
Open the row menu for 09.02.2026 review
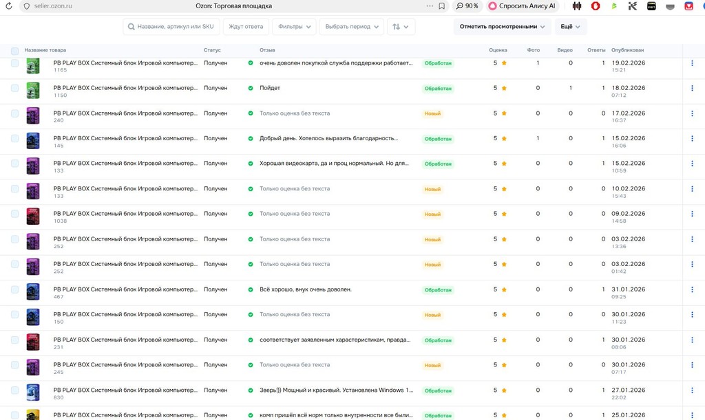(x=692, y=214)
